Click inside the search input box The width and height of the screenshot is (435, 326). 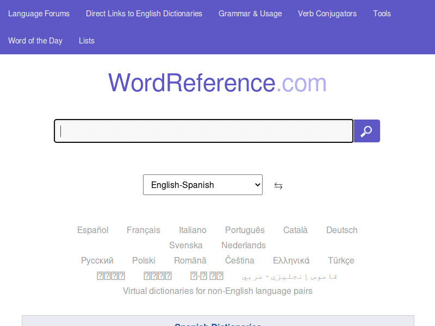pos(203,131)
